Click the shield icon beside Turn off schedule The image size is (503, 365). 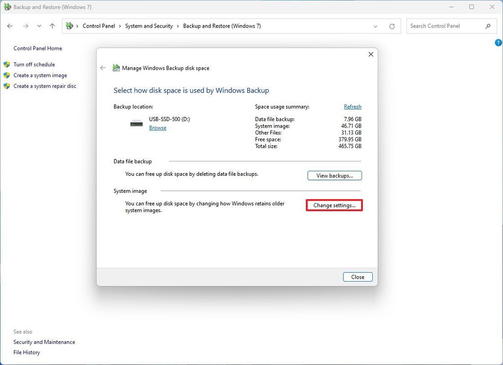(7, 64)
